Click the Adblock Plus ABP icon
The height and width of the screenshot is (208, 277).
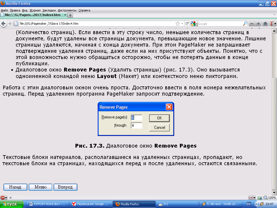pos(2,197)
